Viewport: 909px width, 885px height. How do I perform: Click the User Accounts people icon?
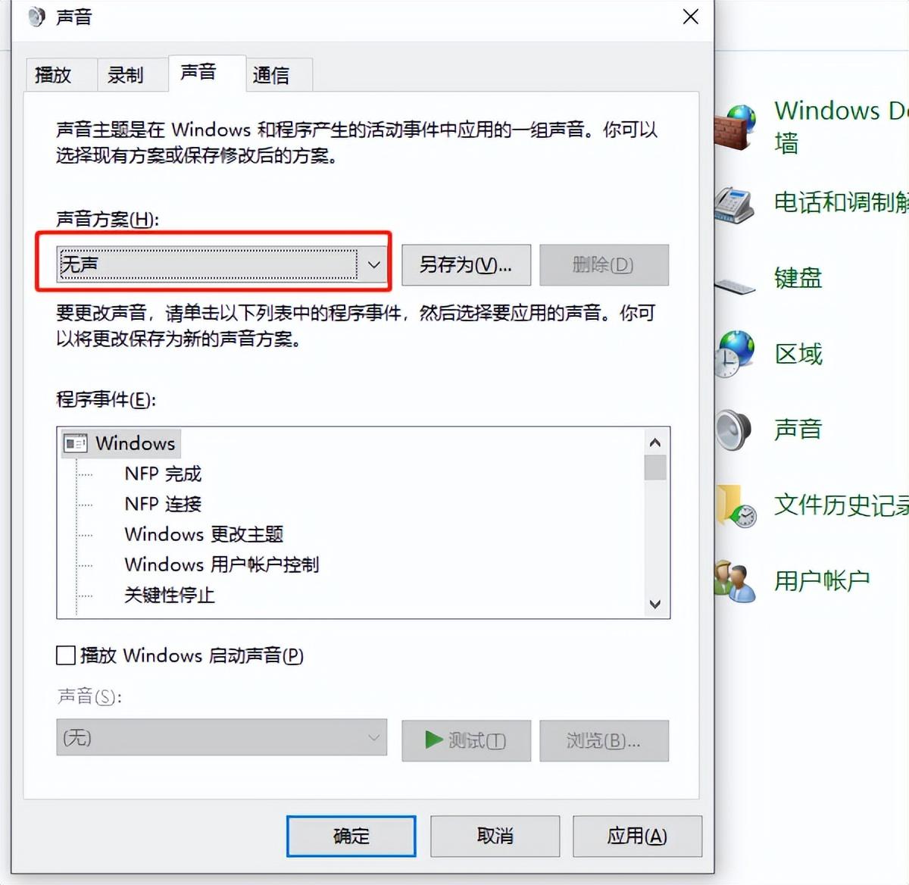[x=735, y=581]
